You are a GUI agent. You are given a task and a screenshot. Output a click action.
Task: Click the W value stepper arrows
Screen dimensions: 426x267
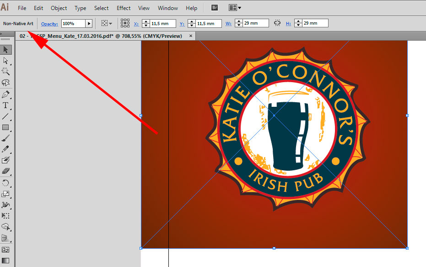[x=239, y=23]
